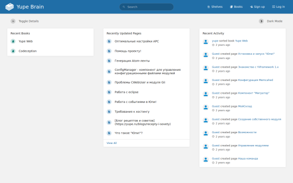The height and width of the screenshot is (183, 293).
Task: Open page Генерация Atom-ленты
Action: coord(132,61)
